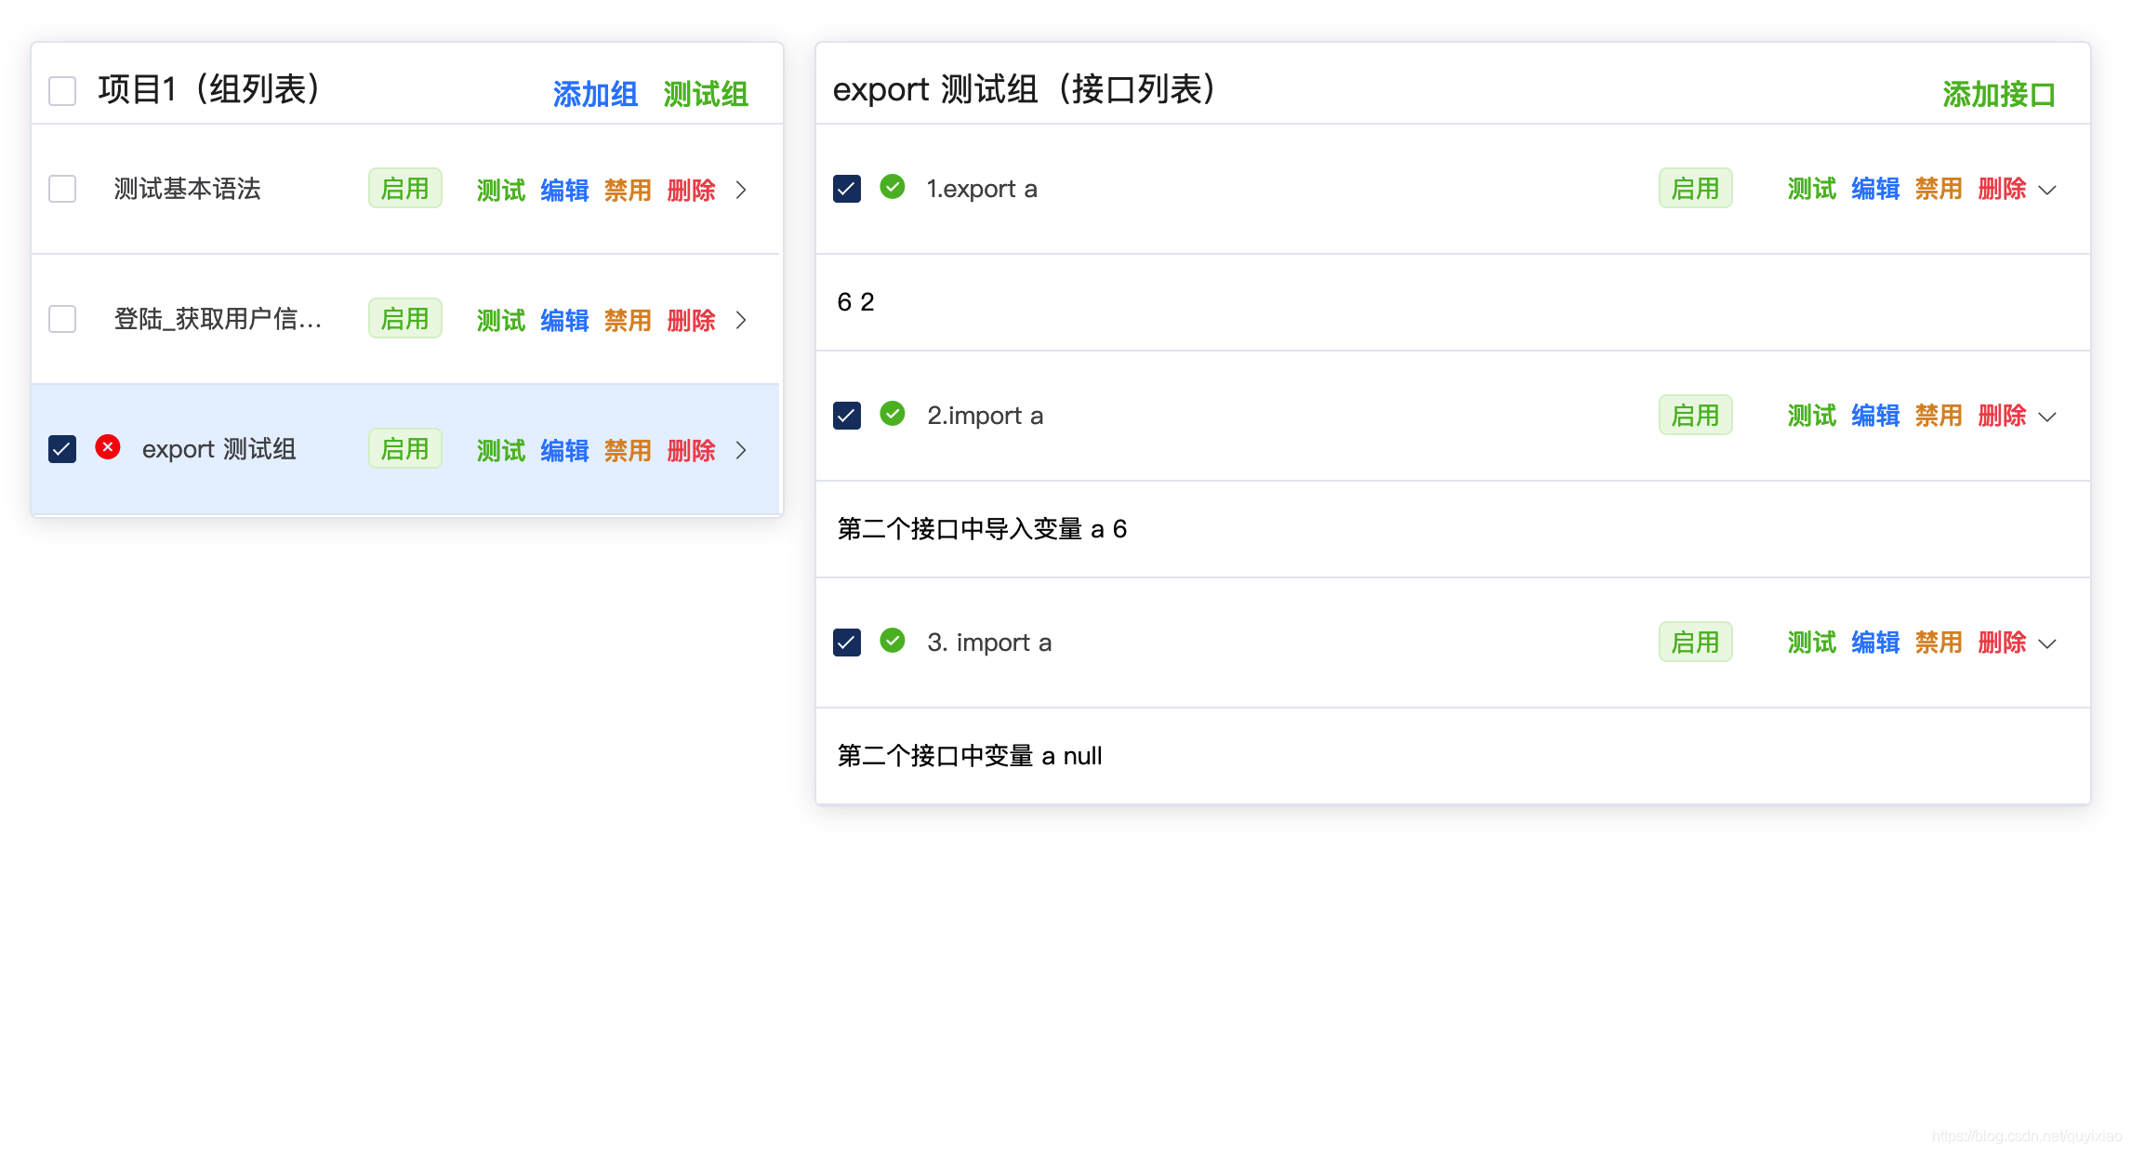The height and width of the screenshot is (1153, 2131).
Task: Run 测试 for 1.export a interface
Action: pos(1812,189)
